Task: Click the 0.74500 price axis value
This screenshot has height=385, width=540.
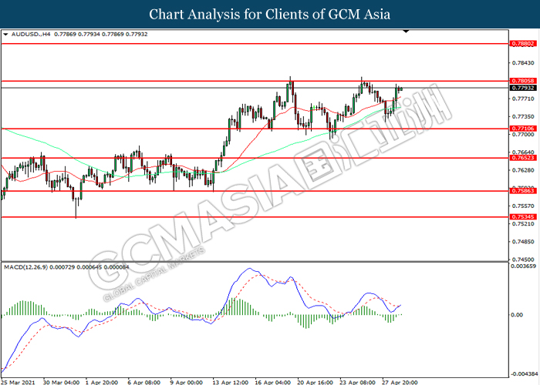Action: coord(523,259)
